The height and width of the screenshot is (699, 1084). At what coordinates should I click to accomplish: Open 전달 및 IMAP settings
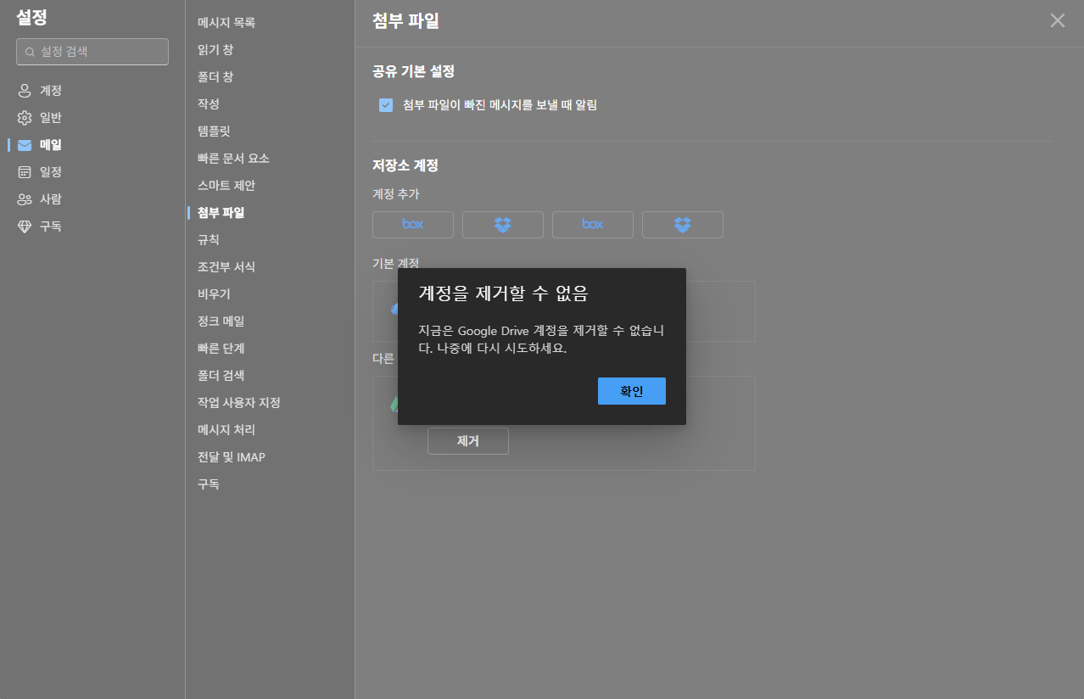point(232,456)
